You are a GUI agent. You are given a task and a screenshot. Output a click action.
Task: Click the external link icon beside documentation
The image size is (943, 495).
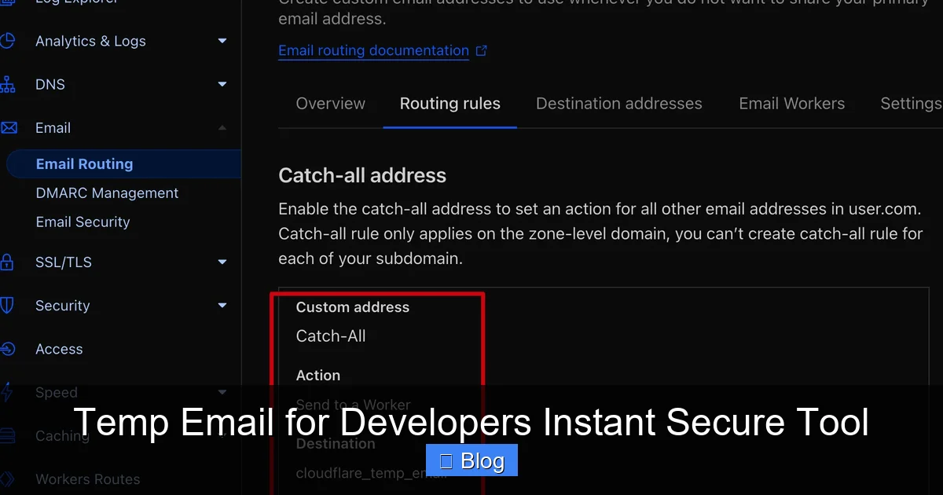(482, 49)
